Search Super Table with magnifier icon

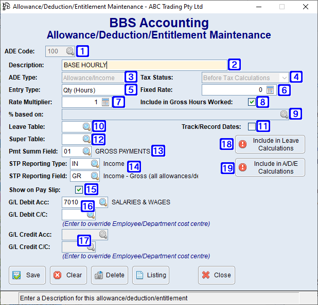pos(86,139)
